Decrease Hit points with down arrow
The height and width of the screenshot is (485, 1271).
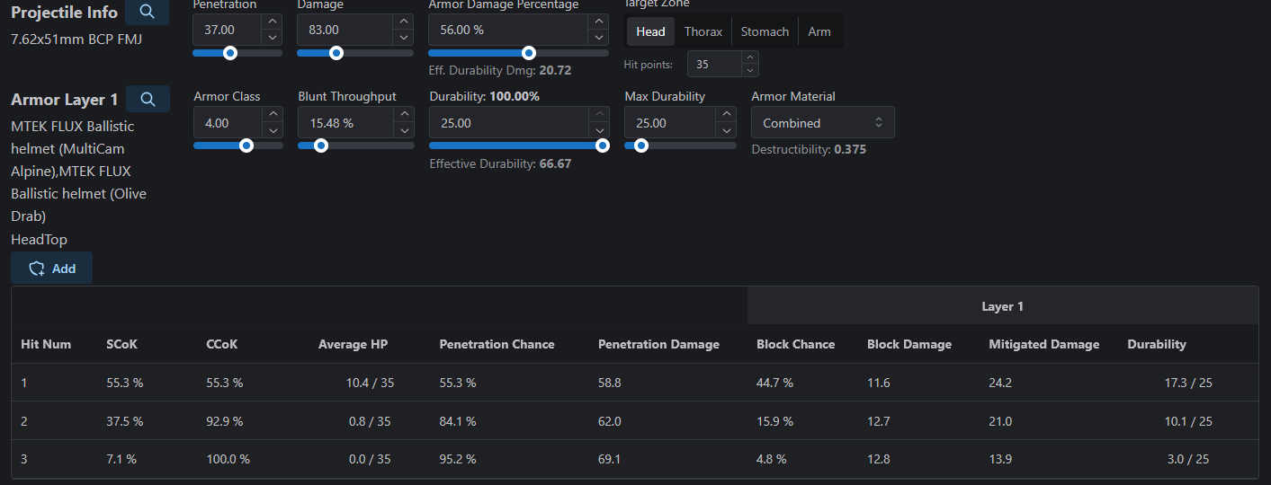(749, 70)
